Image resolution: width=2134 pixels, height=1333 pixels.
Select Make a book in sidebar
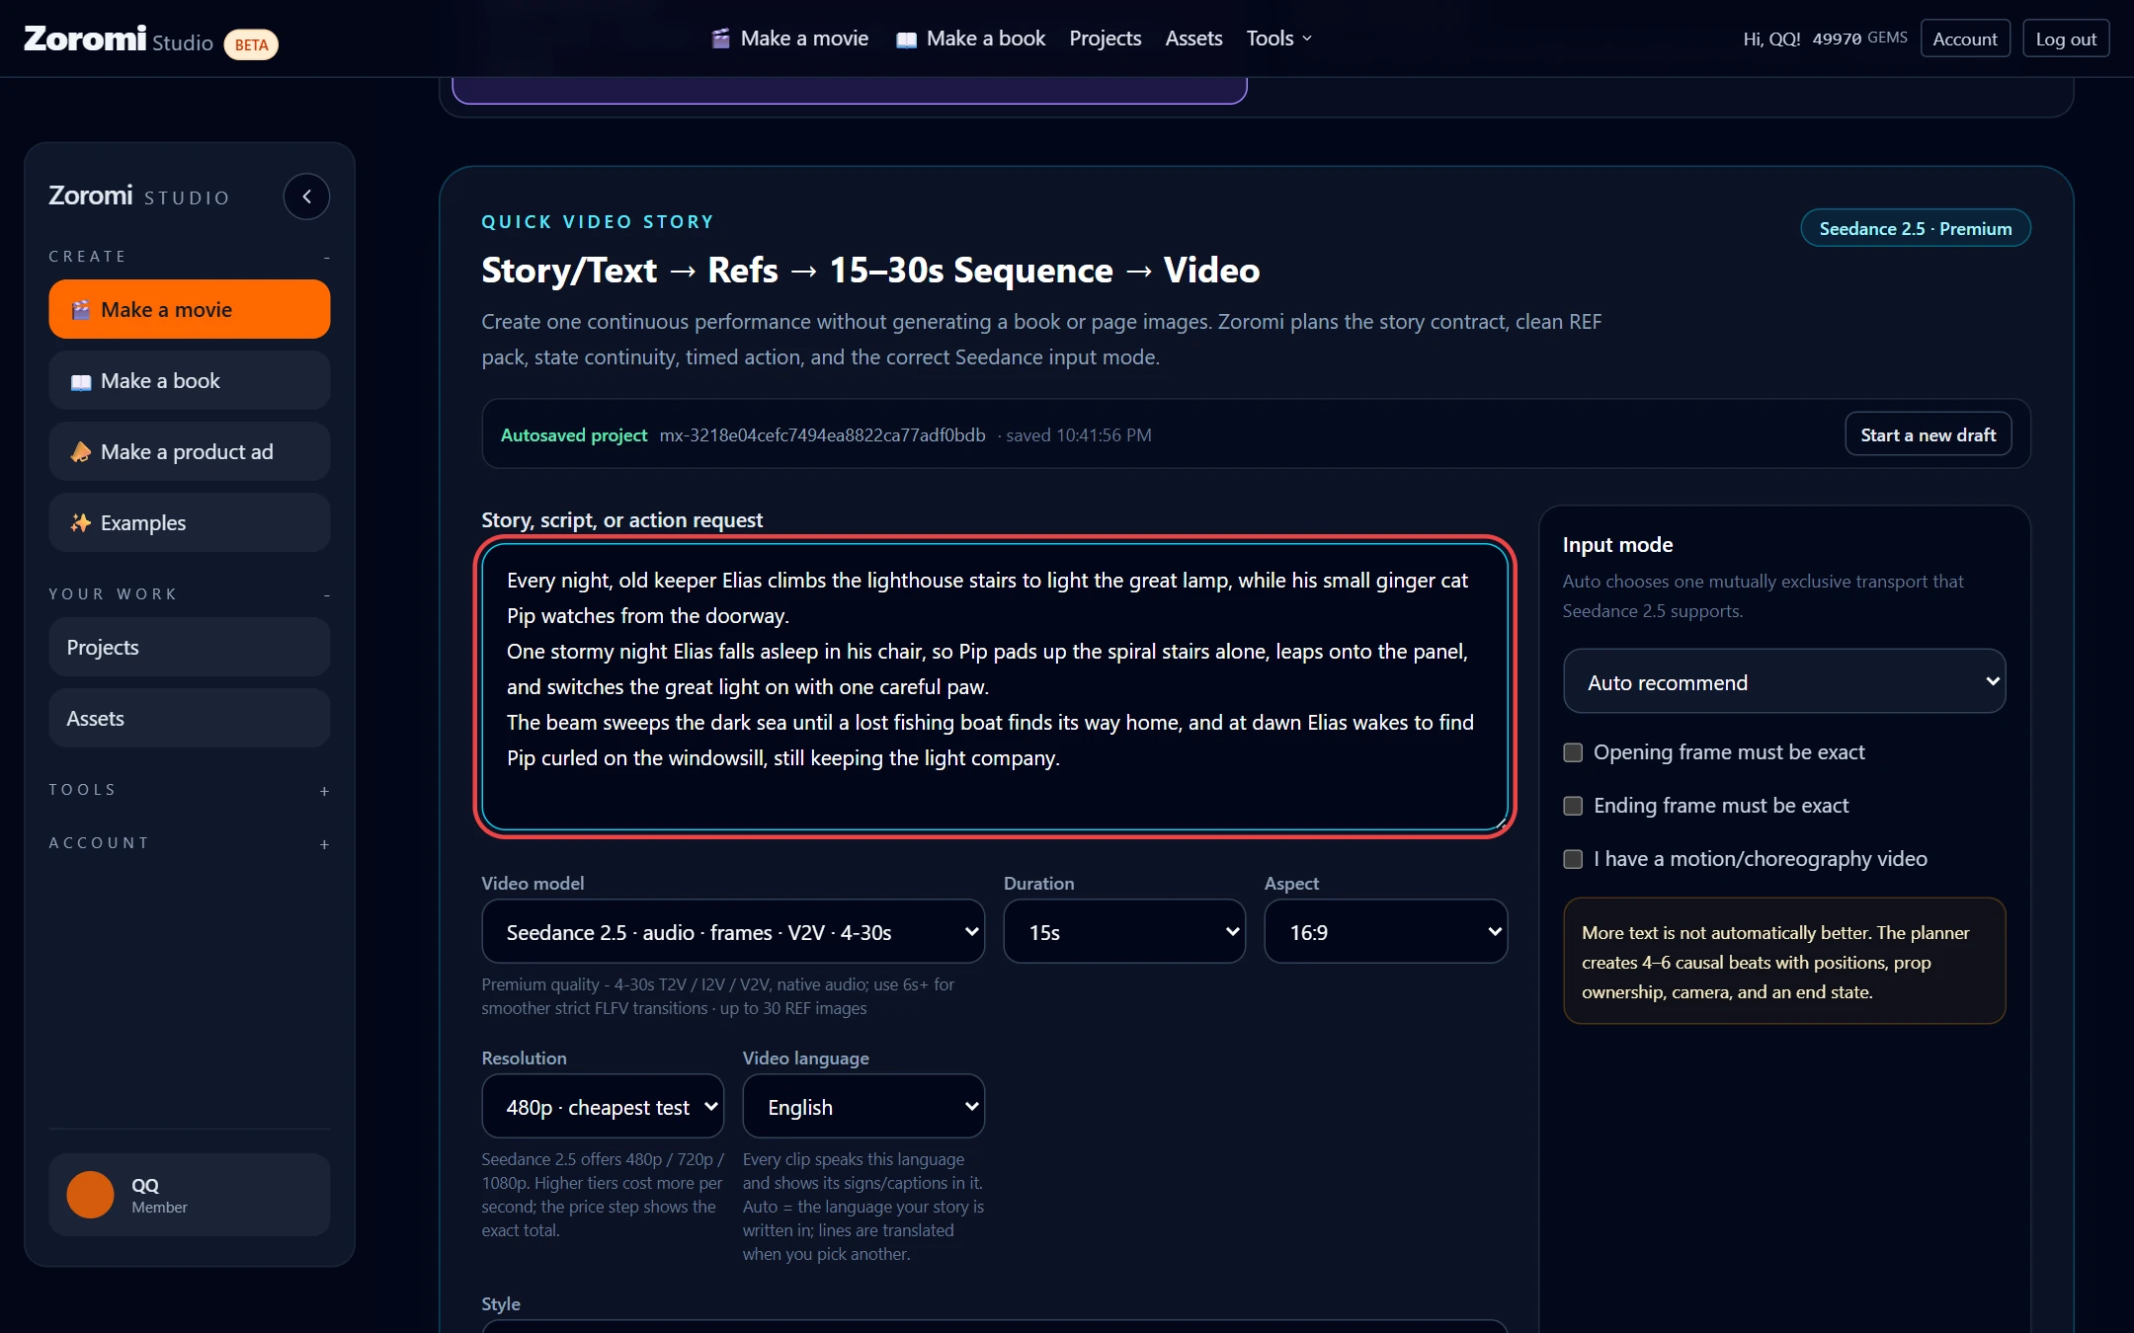(x=190, y=380)
